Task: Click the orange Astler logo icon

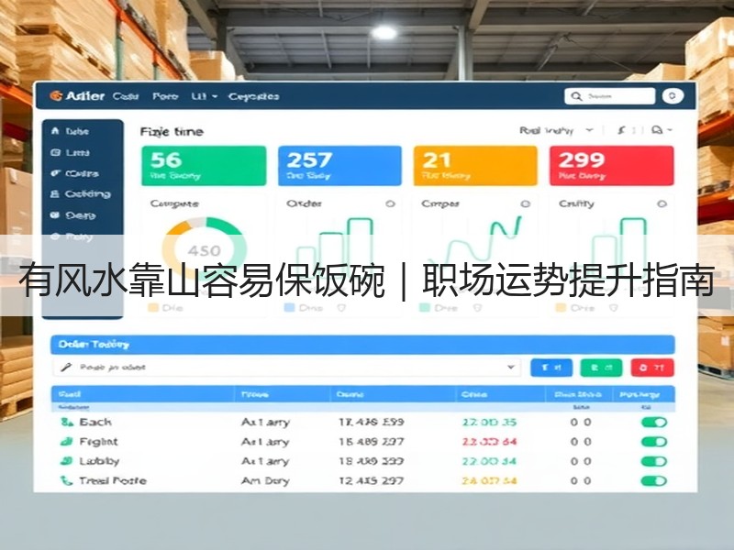Action: [56, 96]
